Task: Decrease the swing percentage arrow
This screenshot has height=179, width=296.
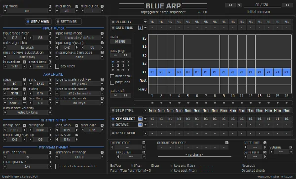Action: (x=31, y=93)
